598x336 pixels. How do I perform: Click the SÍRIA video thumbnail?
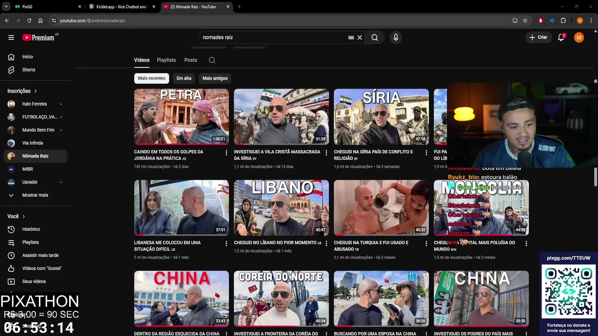[x=381, y=117]
